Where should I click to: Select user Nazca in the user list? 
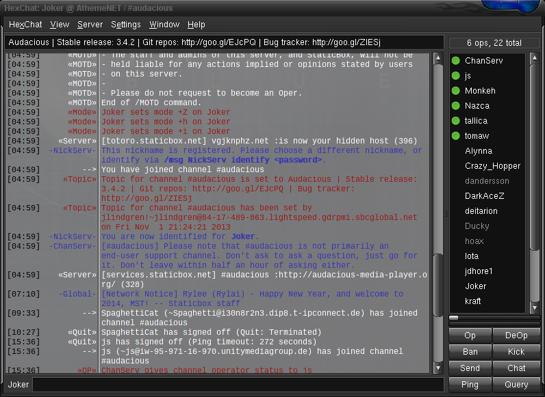487,106
